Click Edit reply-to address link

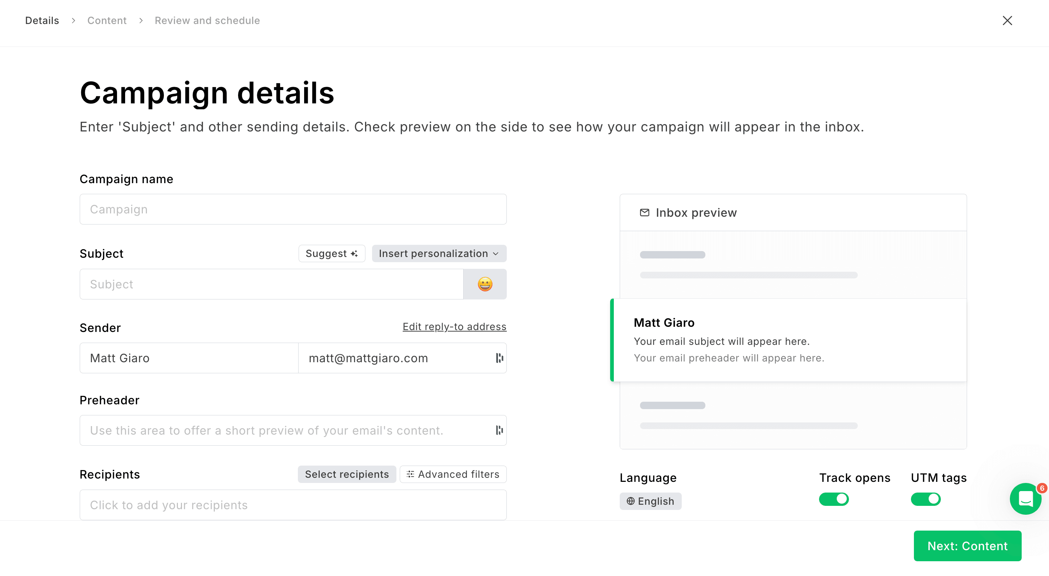coord(454,327)
